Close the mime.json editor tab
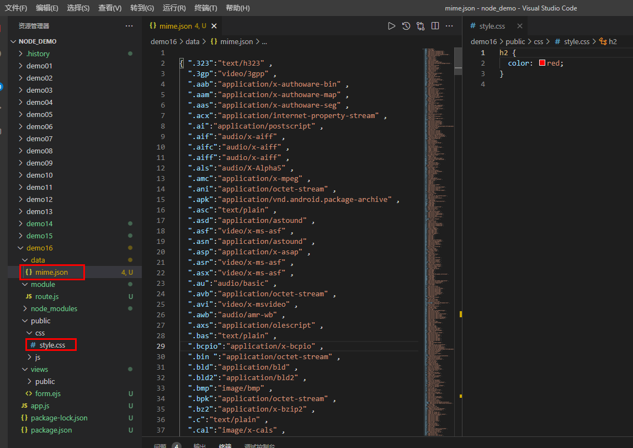The height and width of the screenshot is (448, 633). point(214,26)
